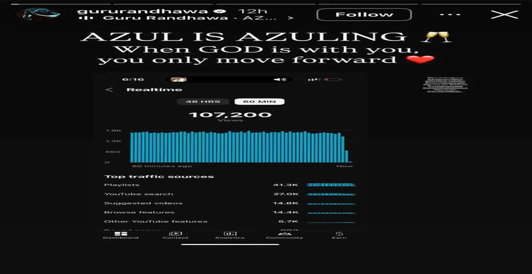The image size is (532, 274).
Task: Click the Browse features traffic source
Action: click(x=230, y=213)
